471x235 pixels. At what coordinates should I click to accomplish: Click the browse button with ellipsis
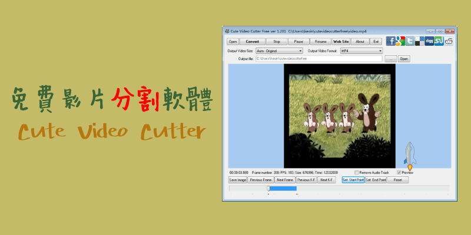(390, 59)
